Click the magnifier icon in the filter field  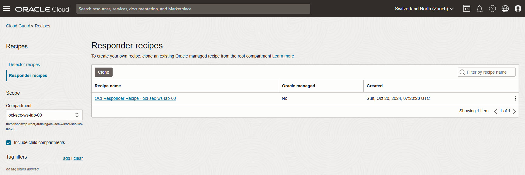click(462, 72)
